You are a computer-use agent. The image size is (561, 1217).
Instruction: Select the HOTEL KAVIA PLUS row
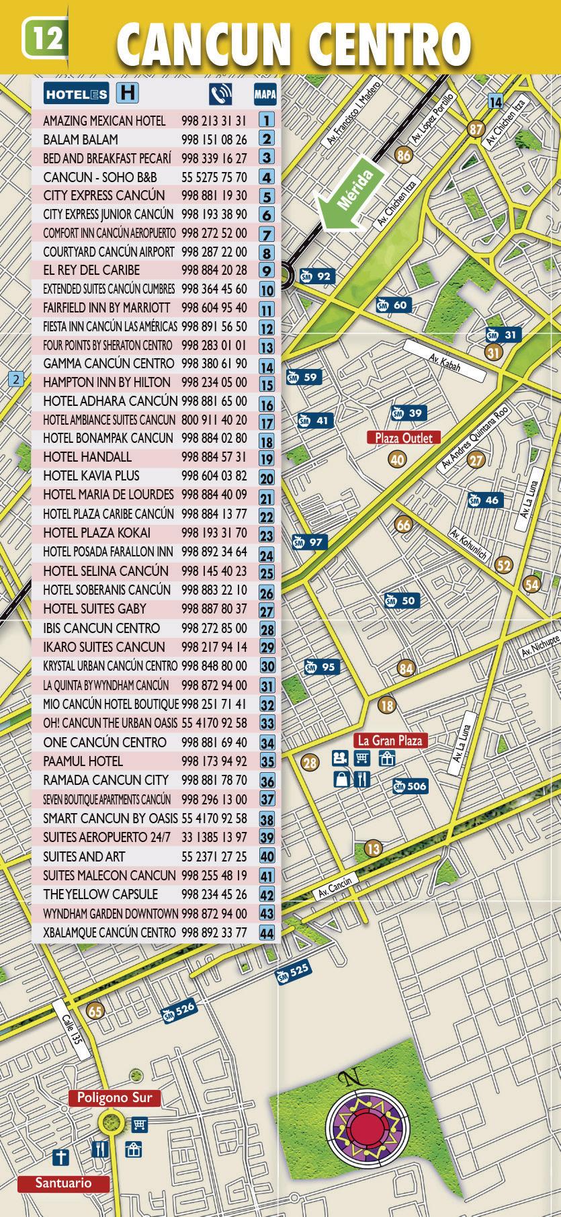[x=156, y=476]
